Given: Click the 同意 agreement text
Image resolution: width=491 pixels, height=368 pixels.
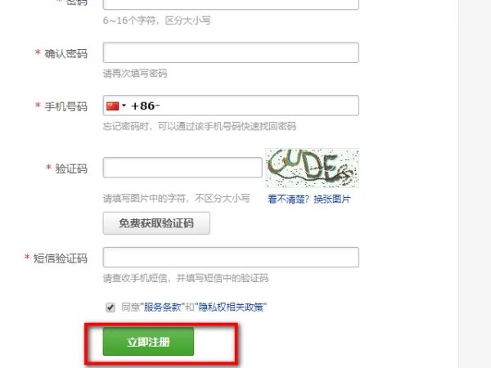Looking at the screenshot, I should click(x=130, y=307).
